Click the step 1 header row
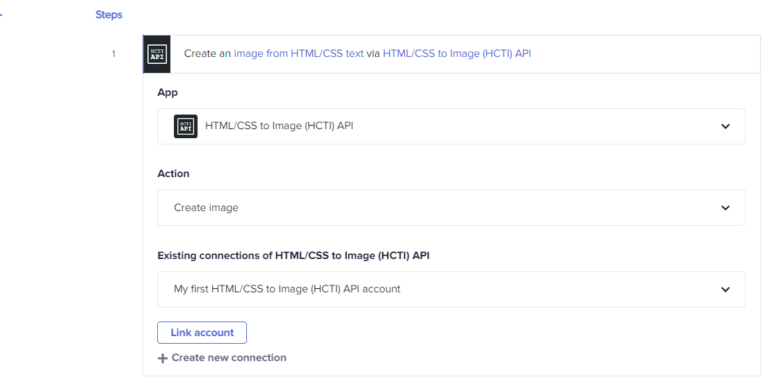Image resolution: width=777 pixels, height=384 pixels. click(451, 54)
